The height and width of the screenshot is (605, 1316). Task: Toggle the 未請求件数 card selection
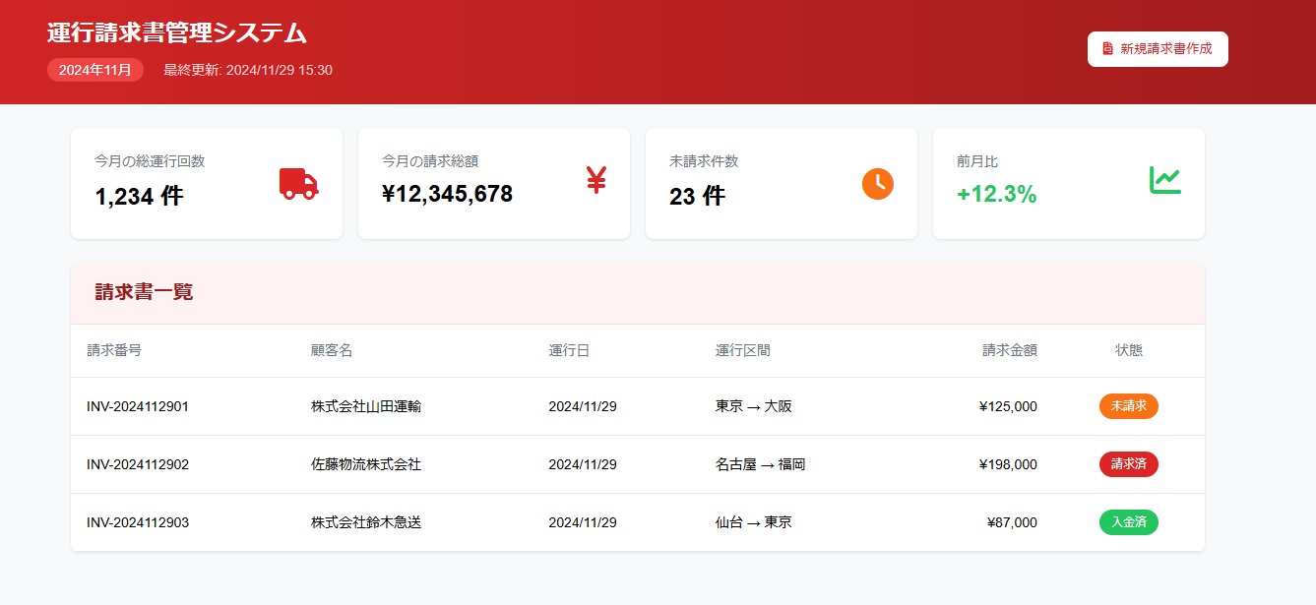(781, 183)
